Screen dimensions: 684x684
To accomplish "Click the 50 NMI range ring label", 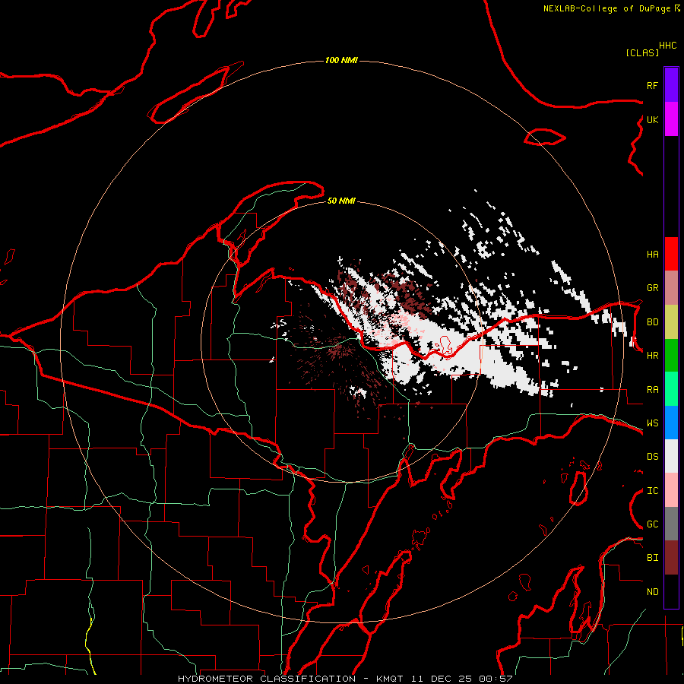I will 341,201.
